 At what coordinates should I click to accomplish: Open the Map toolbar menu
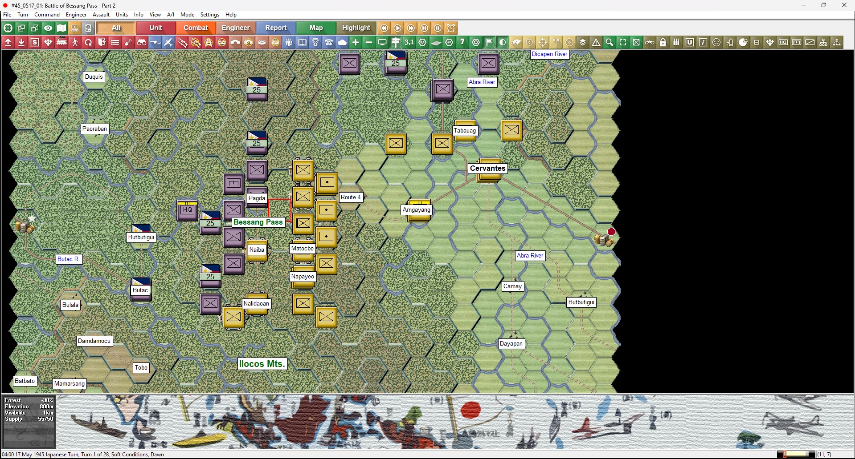[x=316, y=28]
